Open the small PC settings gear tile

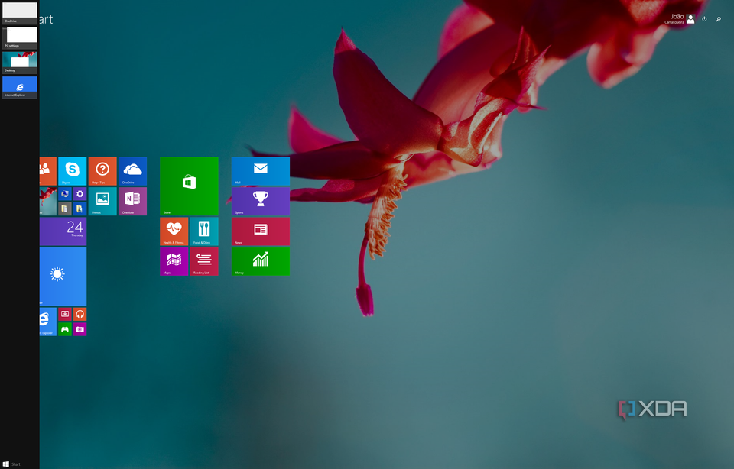[80, 193]
